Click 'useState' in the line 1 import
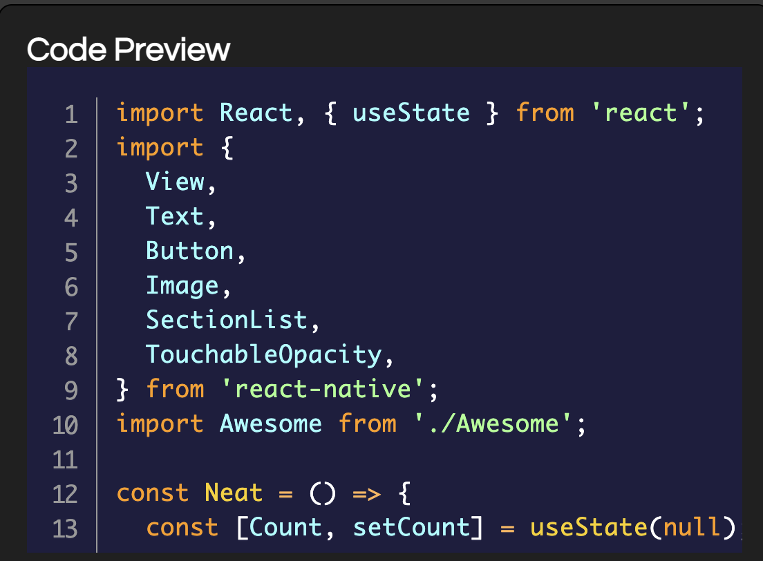 [x=411, y=113]
